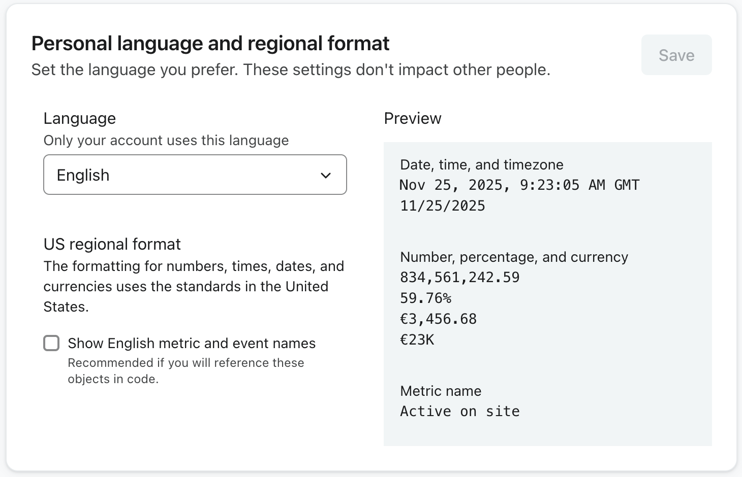The height and width of the screenshot is (477, 742).
Task: Click the Personal language and regional format title
Action: (x=211, y=43)
